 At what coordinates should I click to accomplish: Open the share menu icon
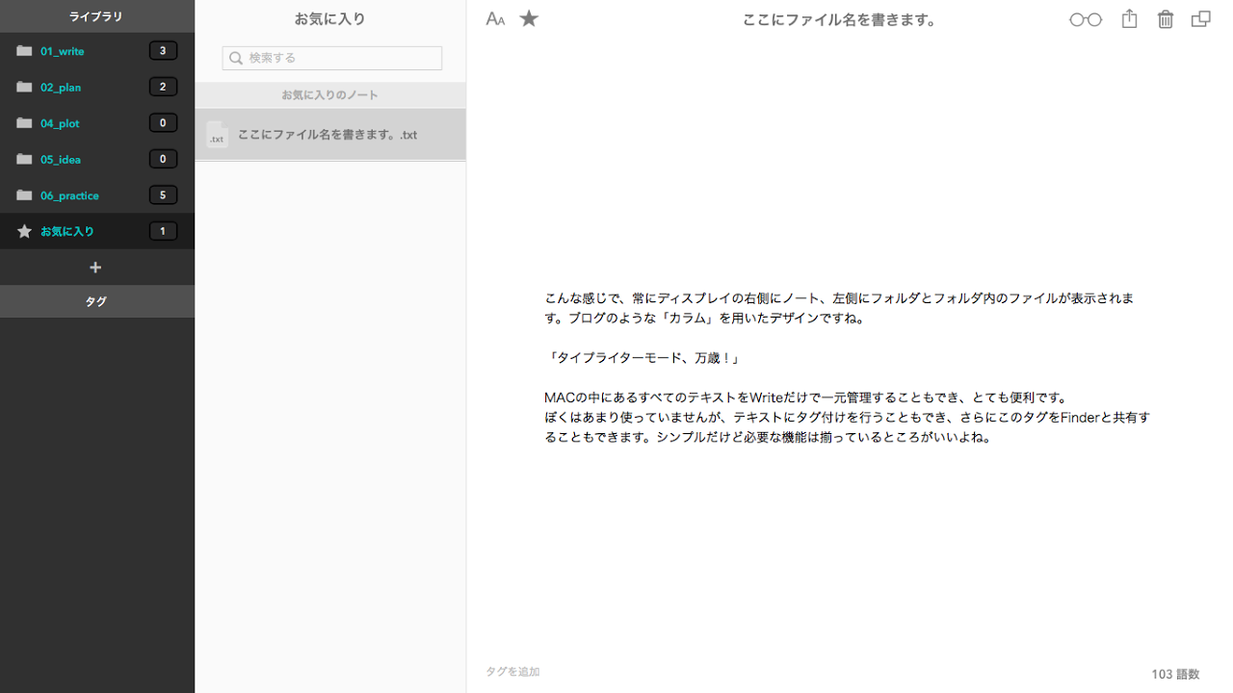tap(1130, 18)
